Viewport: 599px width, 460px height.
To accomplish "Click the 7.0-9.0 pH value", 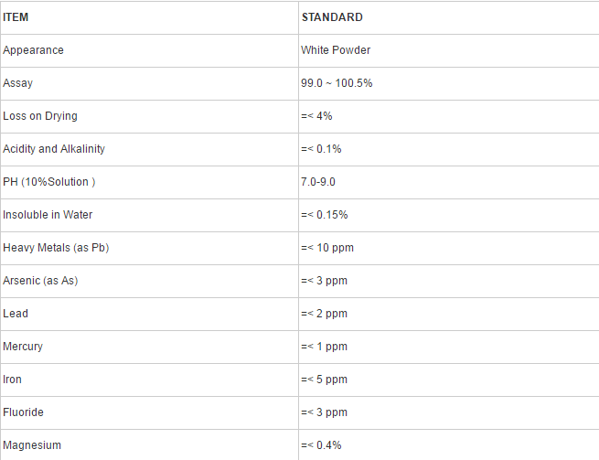I will pos(318,182).
